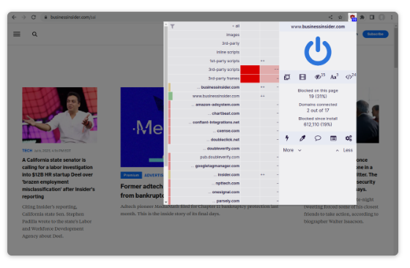Toggle large media elements blocking
The image size is (410, 268).
tap(302, 77)
